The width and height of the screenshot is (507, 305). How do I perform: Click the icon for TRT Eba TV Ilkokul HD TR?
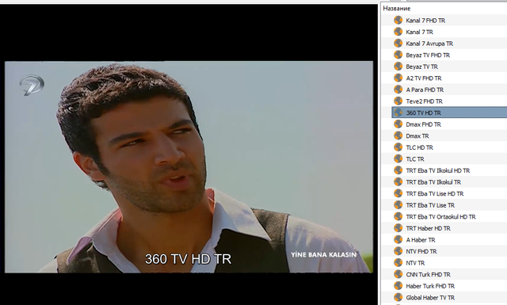(398, 170)
